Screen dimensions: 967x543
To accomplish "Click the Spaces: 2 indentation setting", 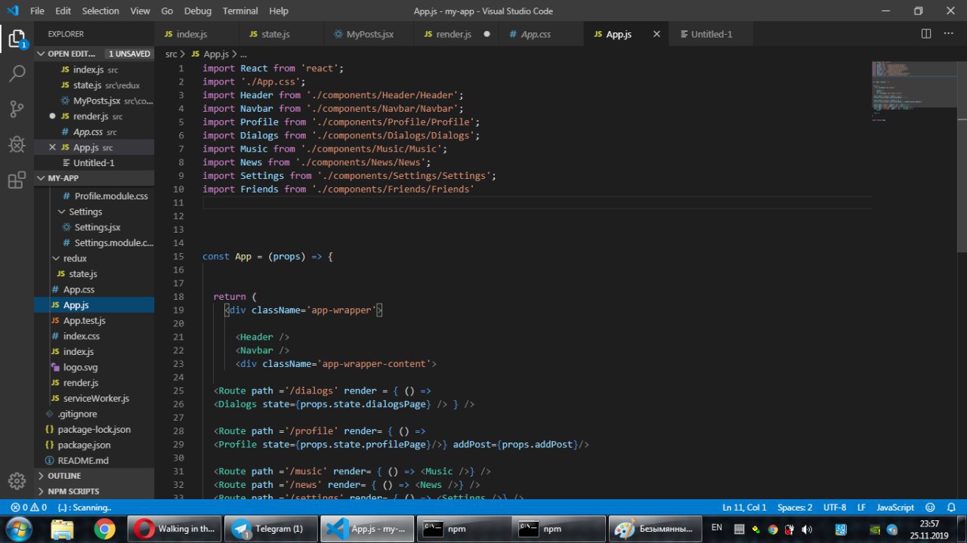I will [795, 508].
